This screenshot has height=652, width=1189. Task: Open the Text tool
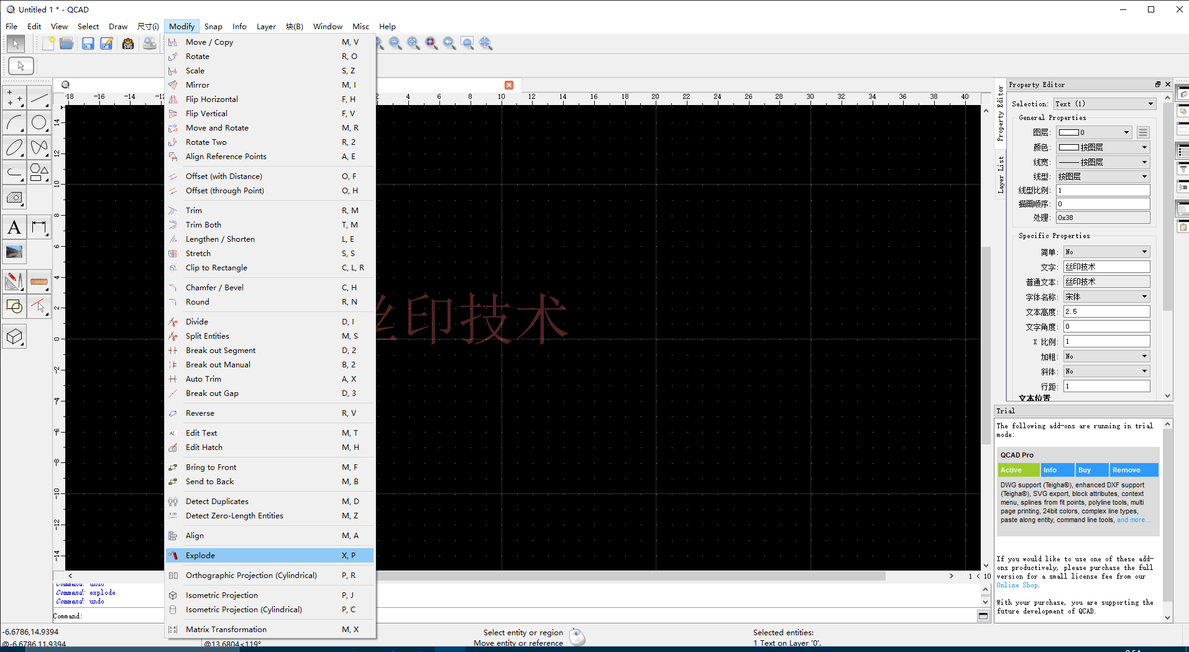point(14,227)
